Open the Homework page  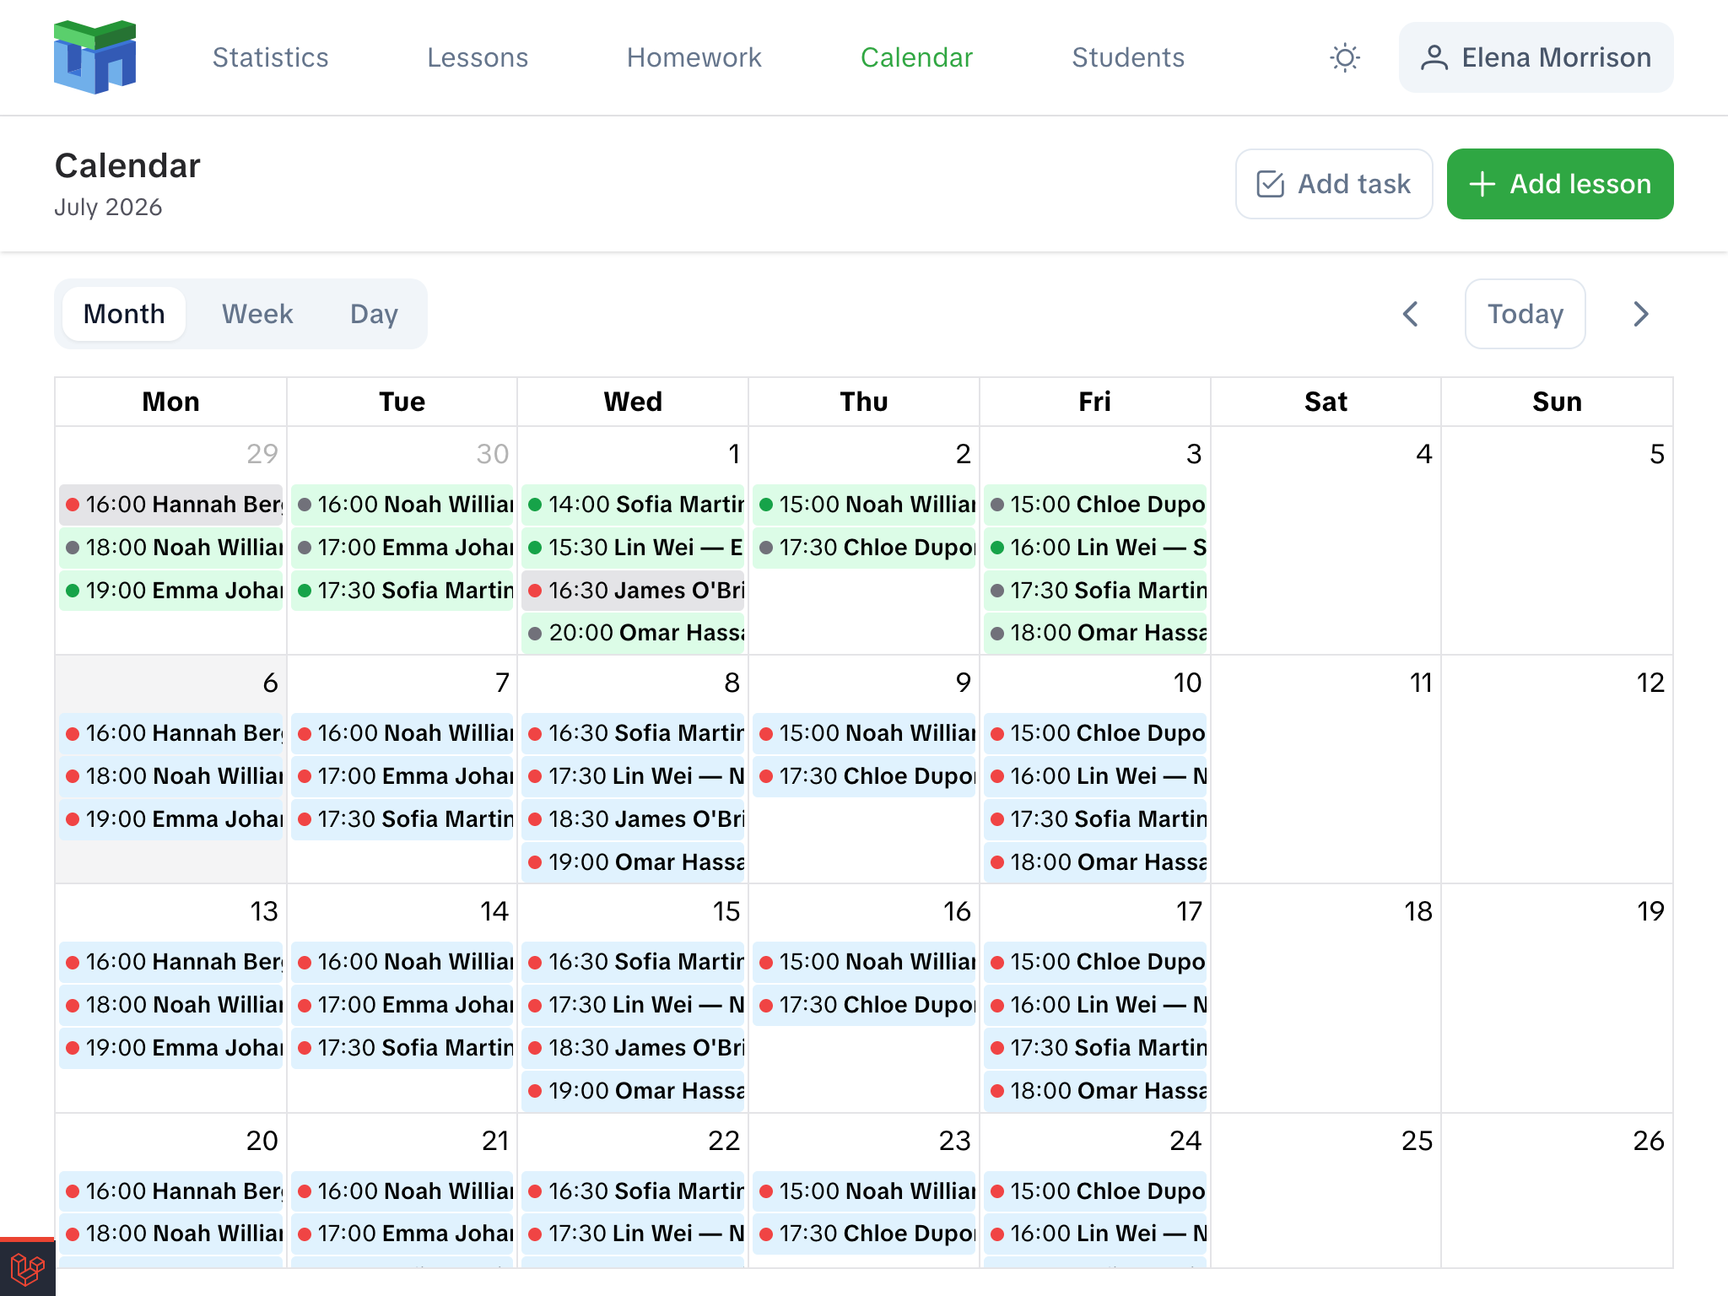click(694, 57)
